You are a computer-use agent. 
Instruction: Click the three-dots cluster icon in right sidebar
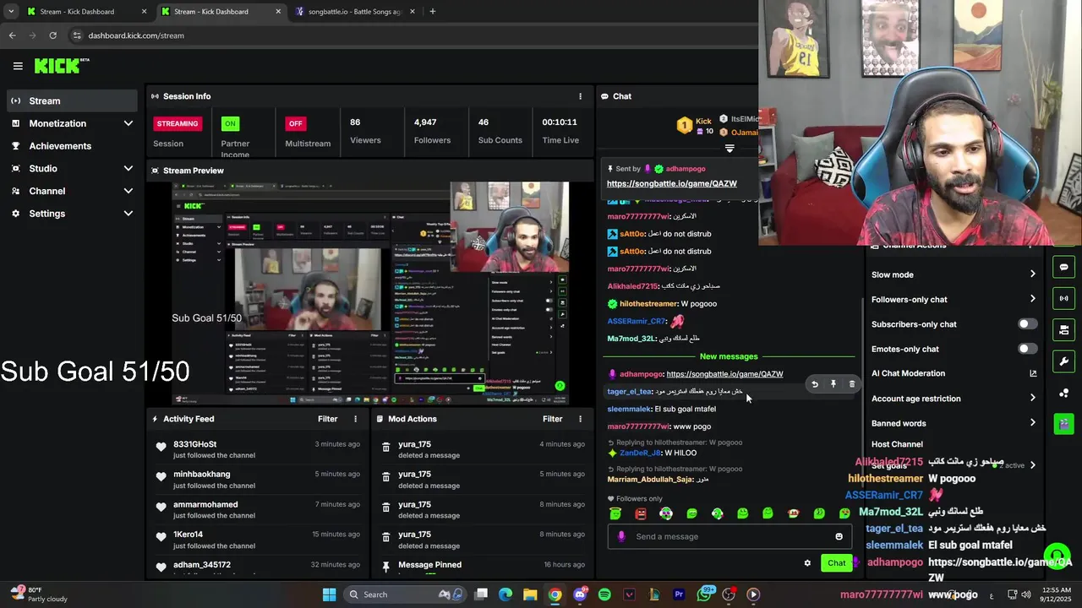pyautogui.click(x=1063, y=393)
